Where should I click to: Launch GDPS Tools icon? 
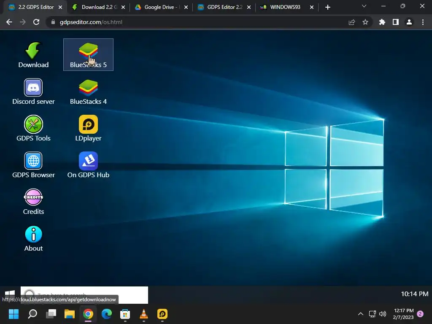[x=33, y=128]
